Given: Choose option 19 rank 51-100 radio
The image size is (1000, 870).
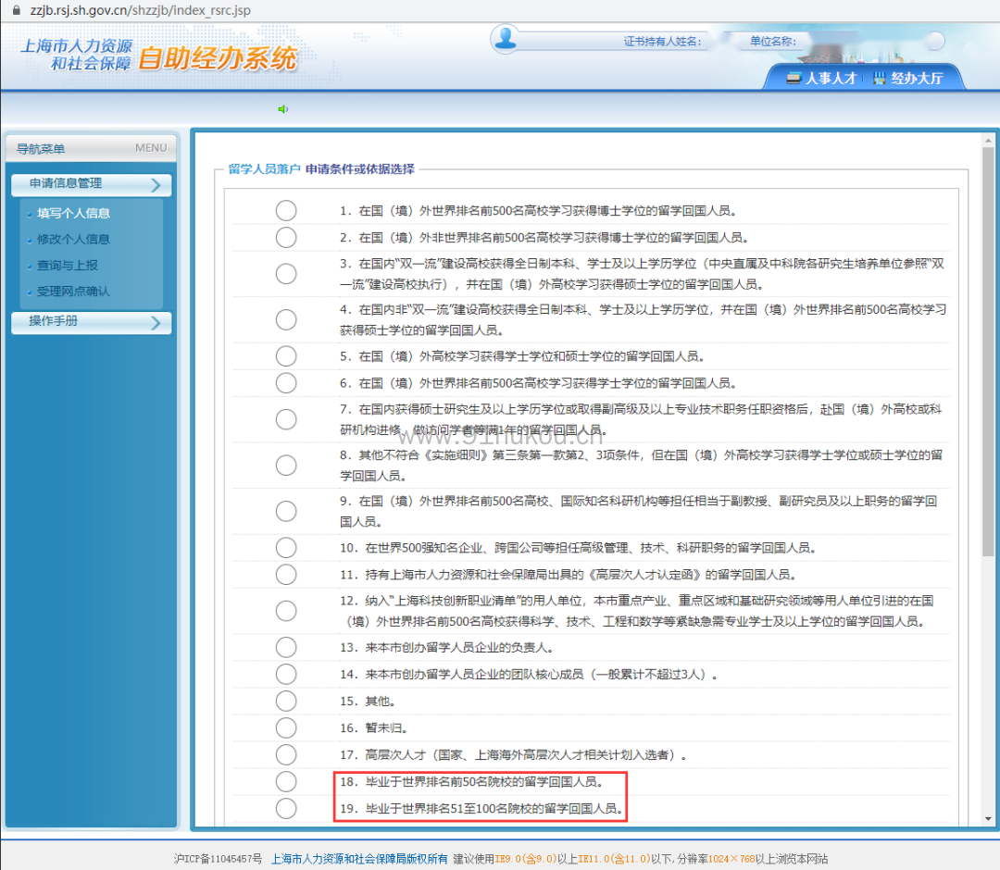Looking at the screenshot, I should [x=286, y=809].
